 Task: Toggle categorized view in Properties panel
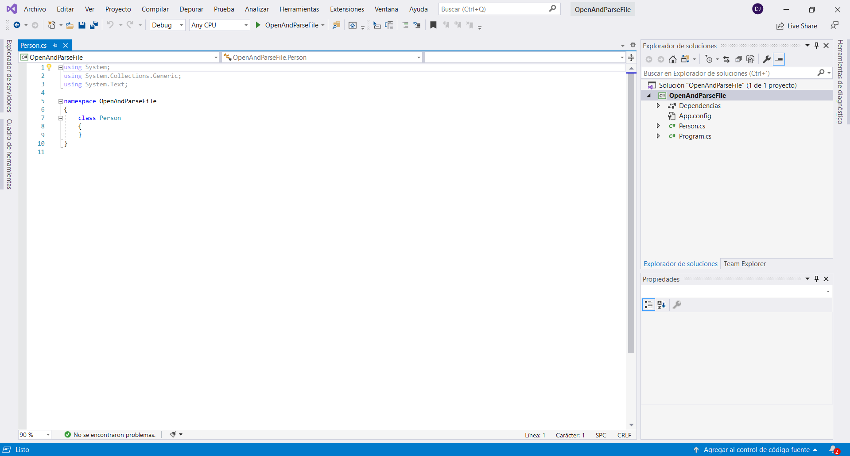pos(648,305)
